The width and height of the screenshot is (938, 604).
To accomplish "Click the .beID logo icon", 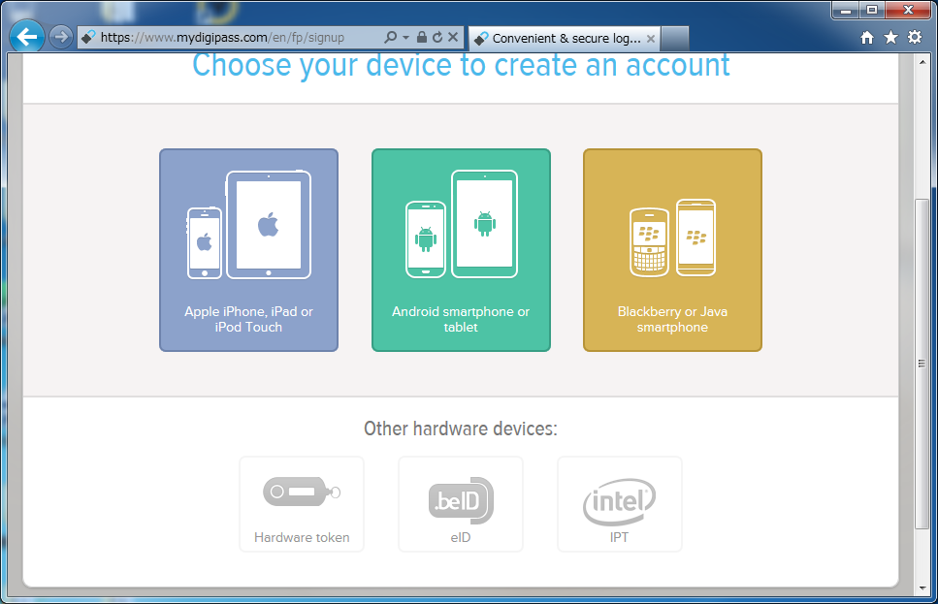I will (461, 500).
